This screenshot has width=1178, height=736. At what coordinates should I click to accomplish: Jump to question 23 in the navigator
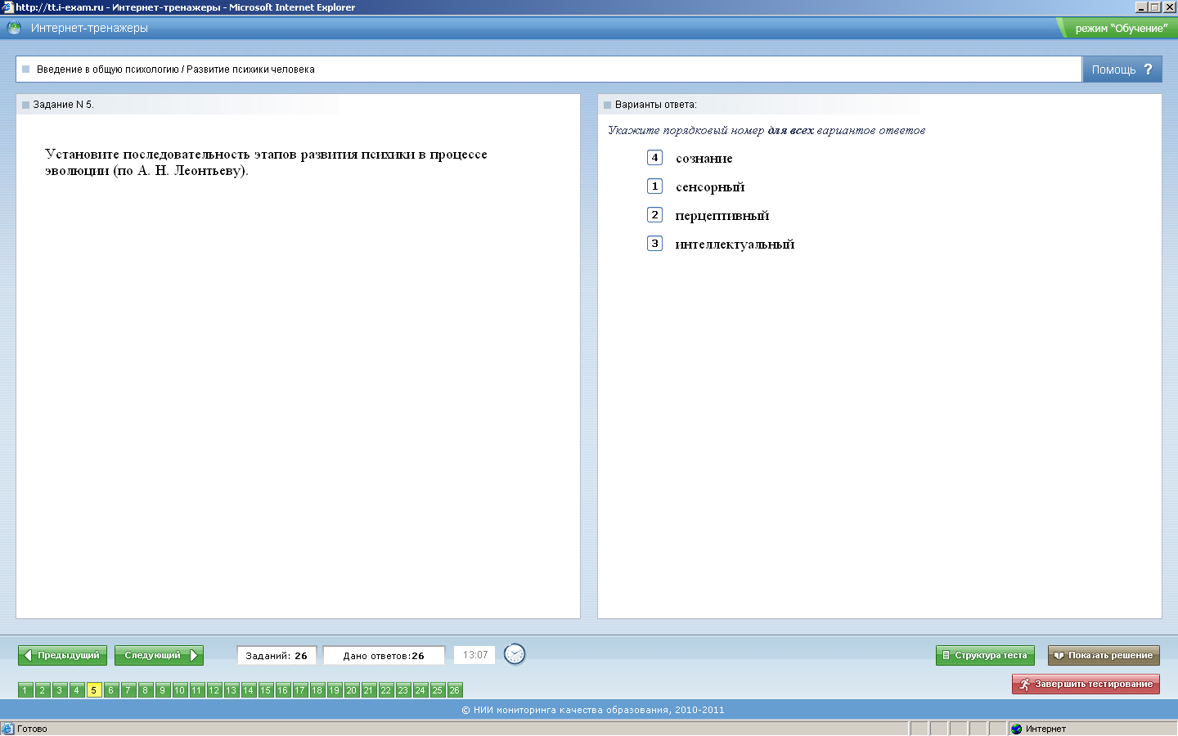[403, 690]
